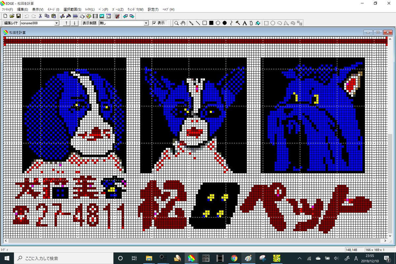Select the spray can tool
396x264 pixels.
pos(251,23)
